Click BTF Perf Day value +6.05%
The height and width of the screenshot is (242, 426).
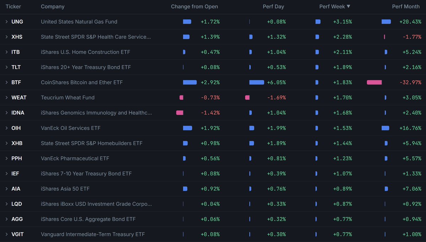(x=276, y=82)
